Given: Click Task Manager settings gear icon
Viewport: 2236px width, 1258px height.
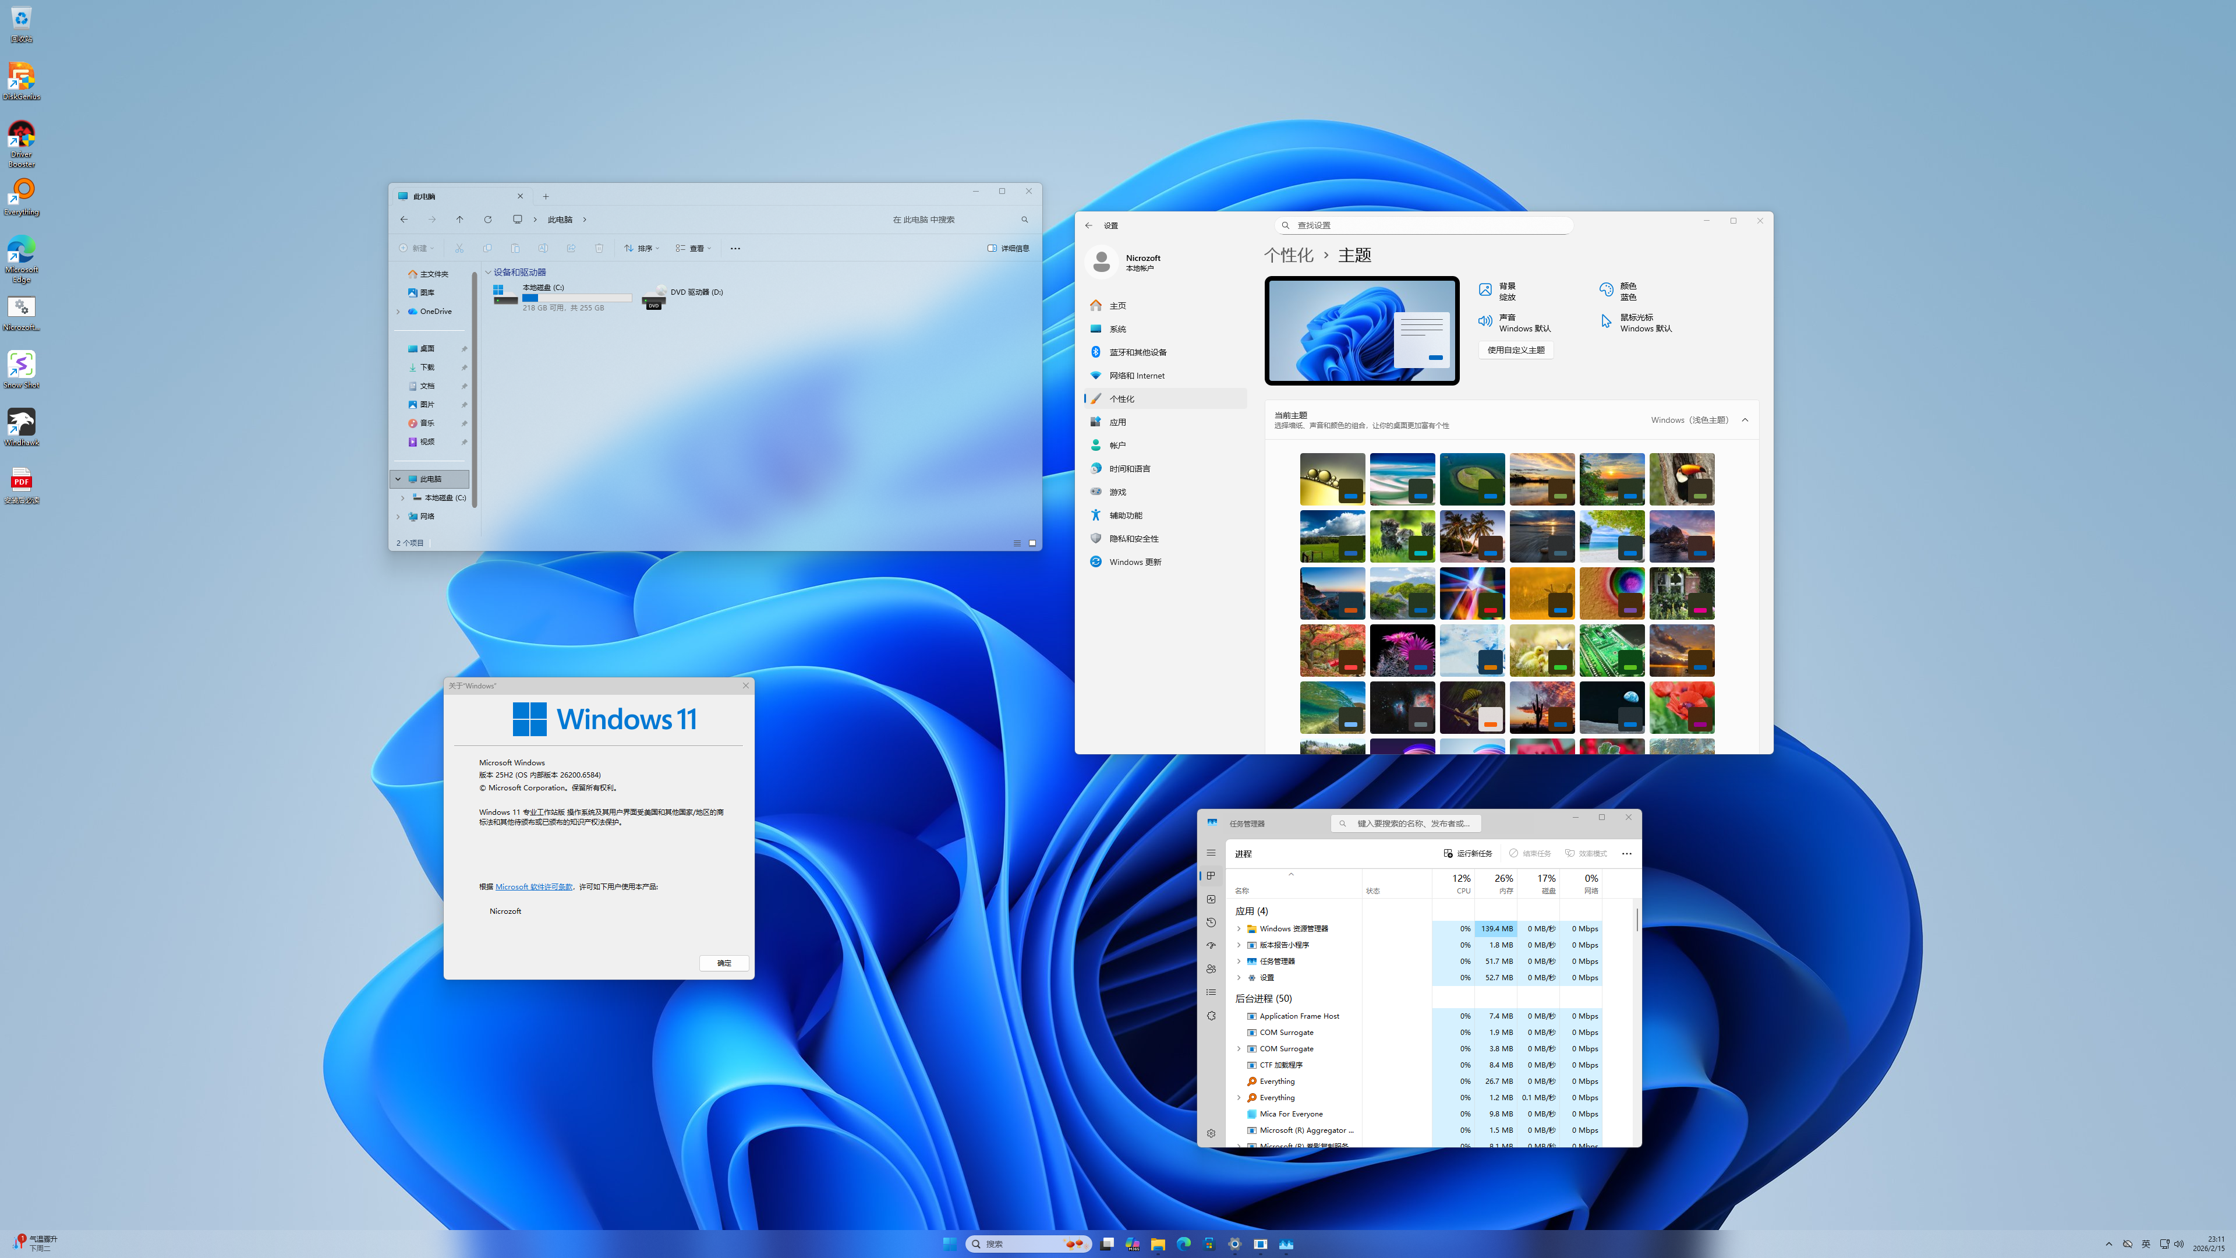Looking at the screenshot, I should coord(1211,1133).
